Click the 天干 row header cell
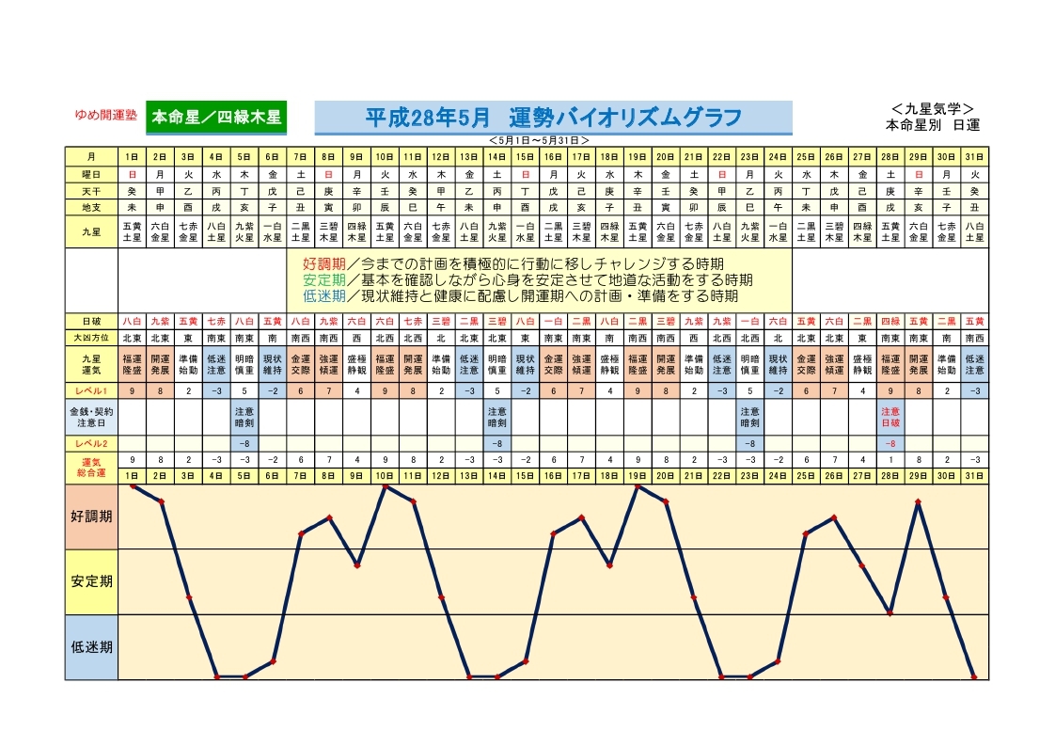Screen dimensions: 1055x747 click(x=91, y=191)
